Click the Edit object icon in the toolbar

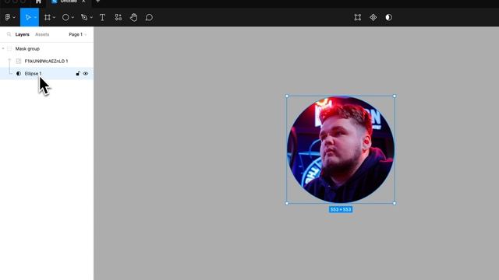click(357, 17)
